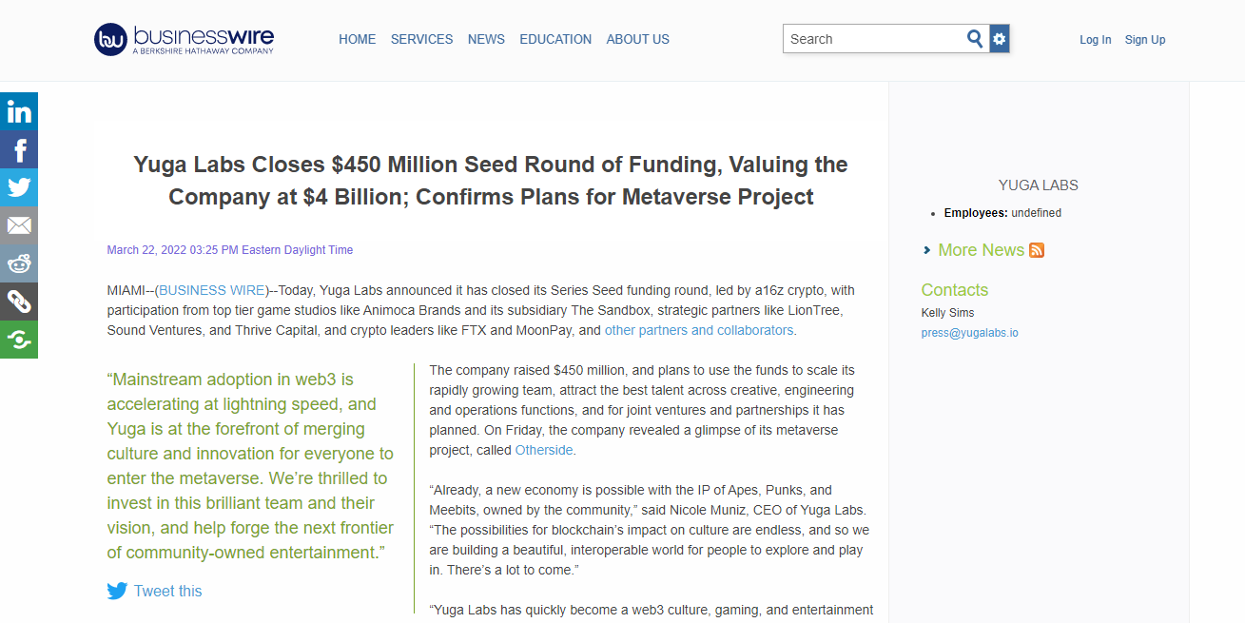The image size is (1245, 623).
Task: Open advanced search gear settings
Action: 999,39
